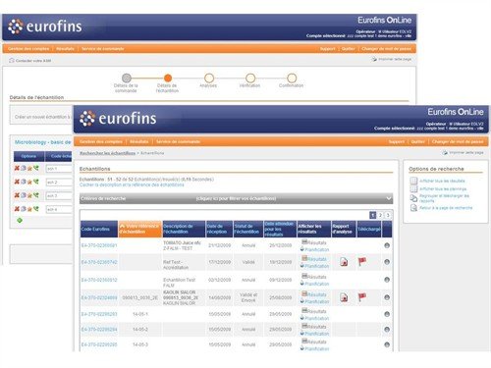Click the copy icon in ech 1 row
Image resolution: width=491 pixels, height=368 pixels.
click(24, 168)
